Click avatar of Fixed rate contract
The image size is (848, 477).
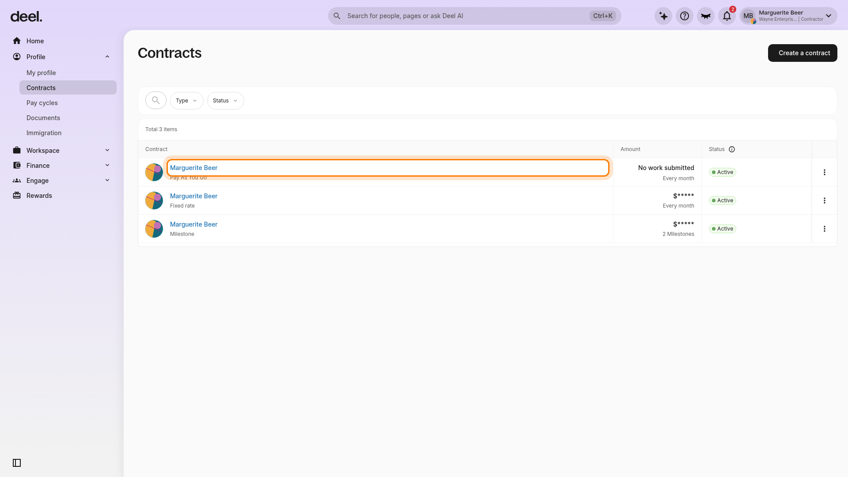[x=154, y=201]
